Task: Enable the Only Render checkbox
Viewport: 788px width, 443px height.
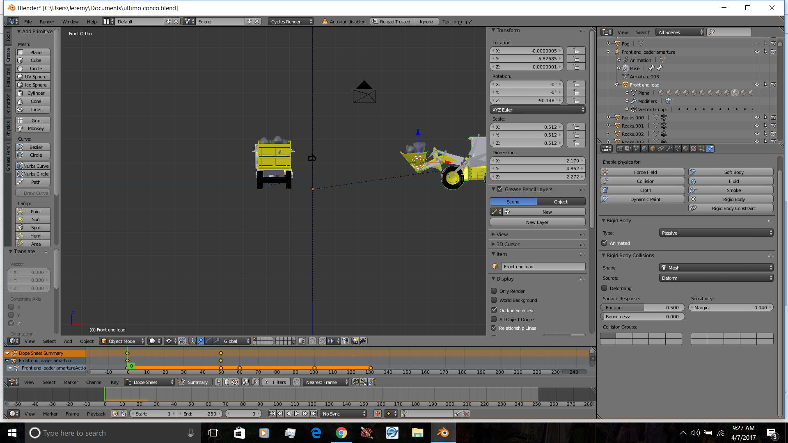Action: coord(494,291)
